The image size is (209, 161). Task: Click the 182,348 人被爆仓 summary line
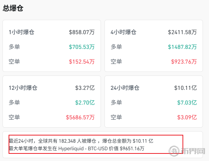tap(81, 141)
